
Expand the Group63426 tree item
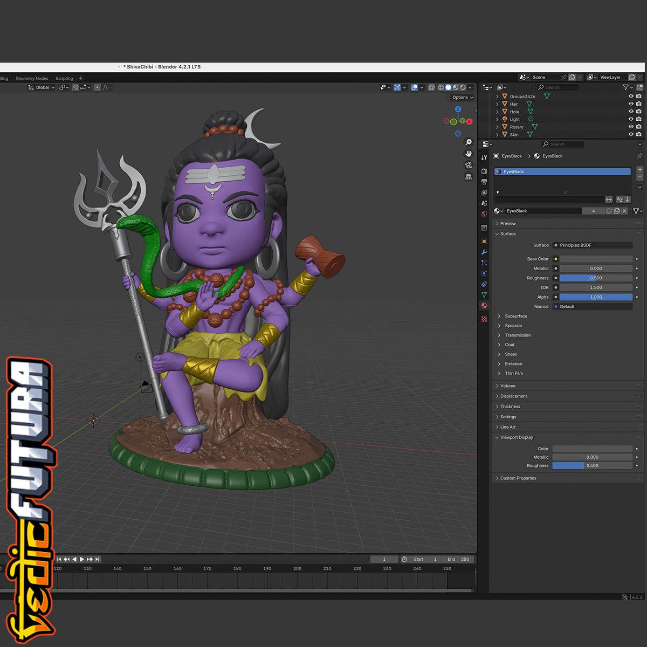pyautogui.click(x=497, y=97)
